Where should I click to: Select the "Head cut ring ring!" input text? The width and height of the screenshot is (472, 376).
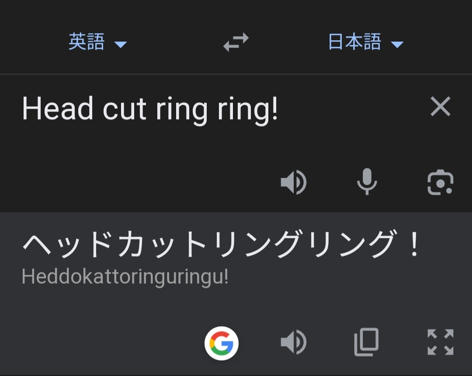tap(149, 109)
